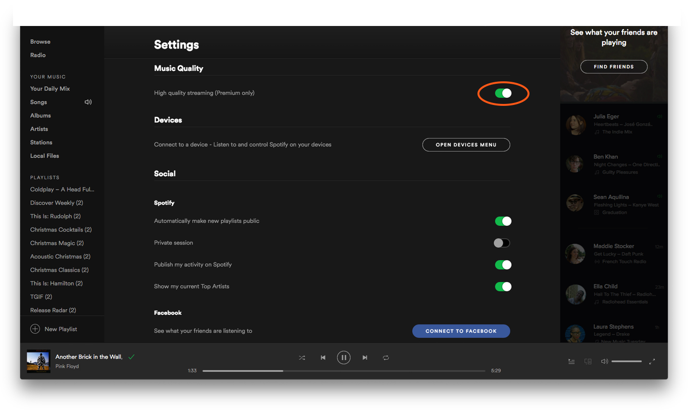This screenshot has width=688, height=410.
Task: Click Ella Child's profile avatar
Action: pyautogui.click(x=575, y=295)
